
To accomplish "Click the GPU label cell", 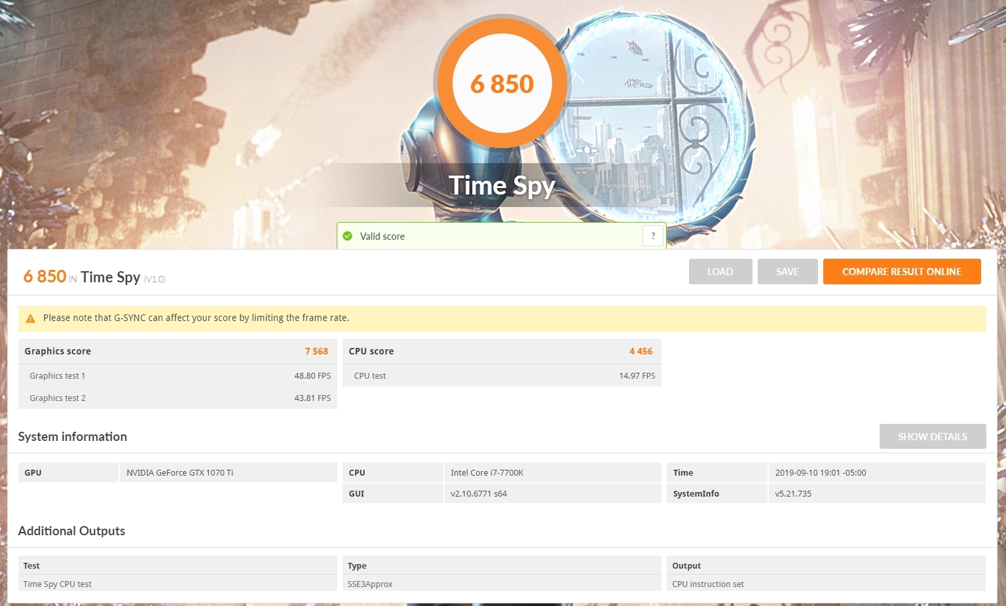I will (68, 472).
